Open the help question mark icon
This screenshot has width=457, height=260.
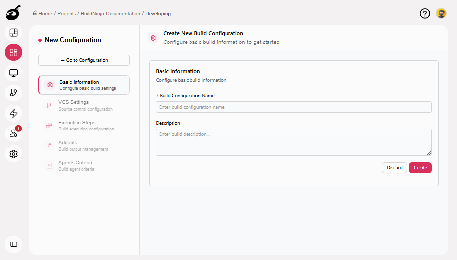point(425,13)
